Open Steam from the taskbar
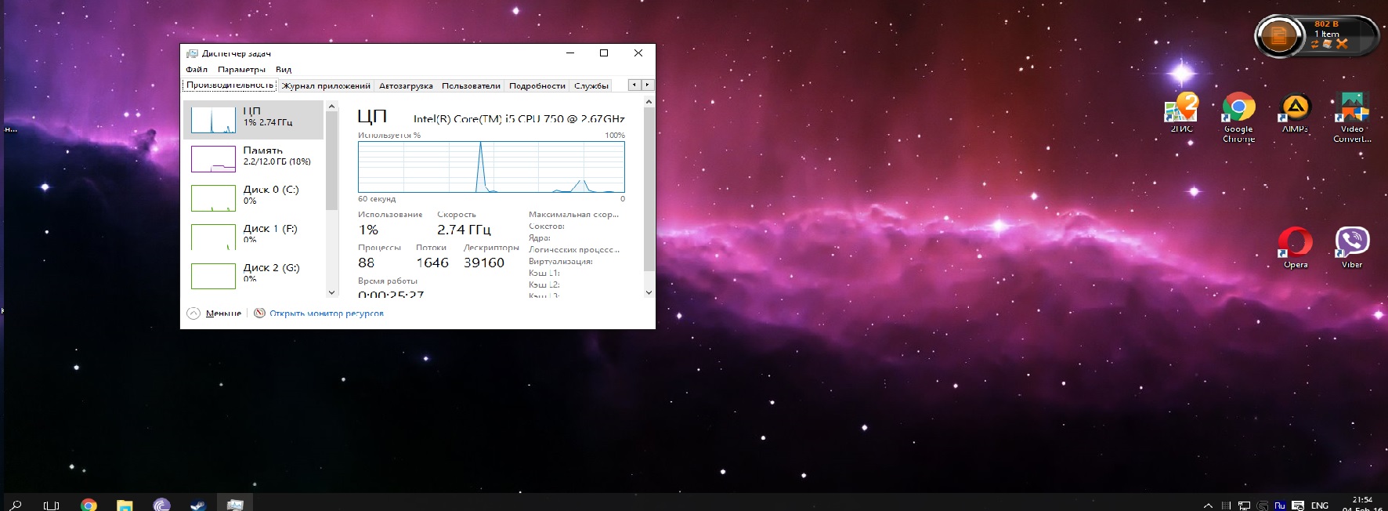Screen dimensions: 1388x511 coord(198,505)
